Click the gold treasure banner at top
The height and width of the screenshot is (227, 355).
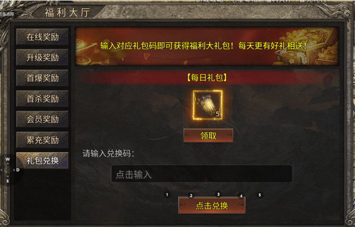(207, 46)
